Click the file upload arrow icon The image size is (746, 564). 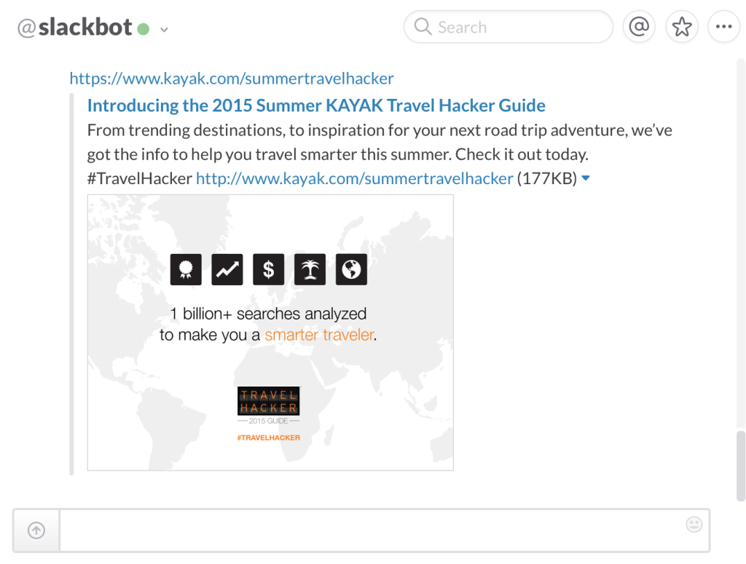36,531
